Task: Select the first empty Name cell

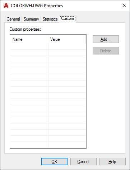Action: pos(29,47)
